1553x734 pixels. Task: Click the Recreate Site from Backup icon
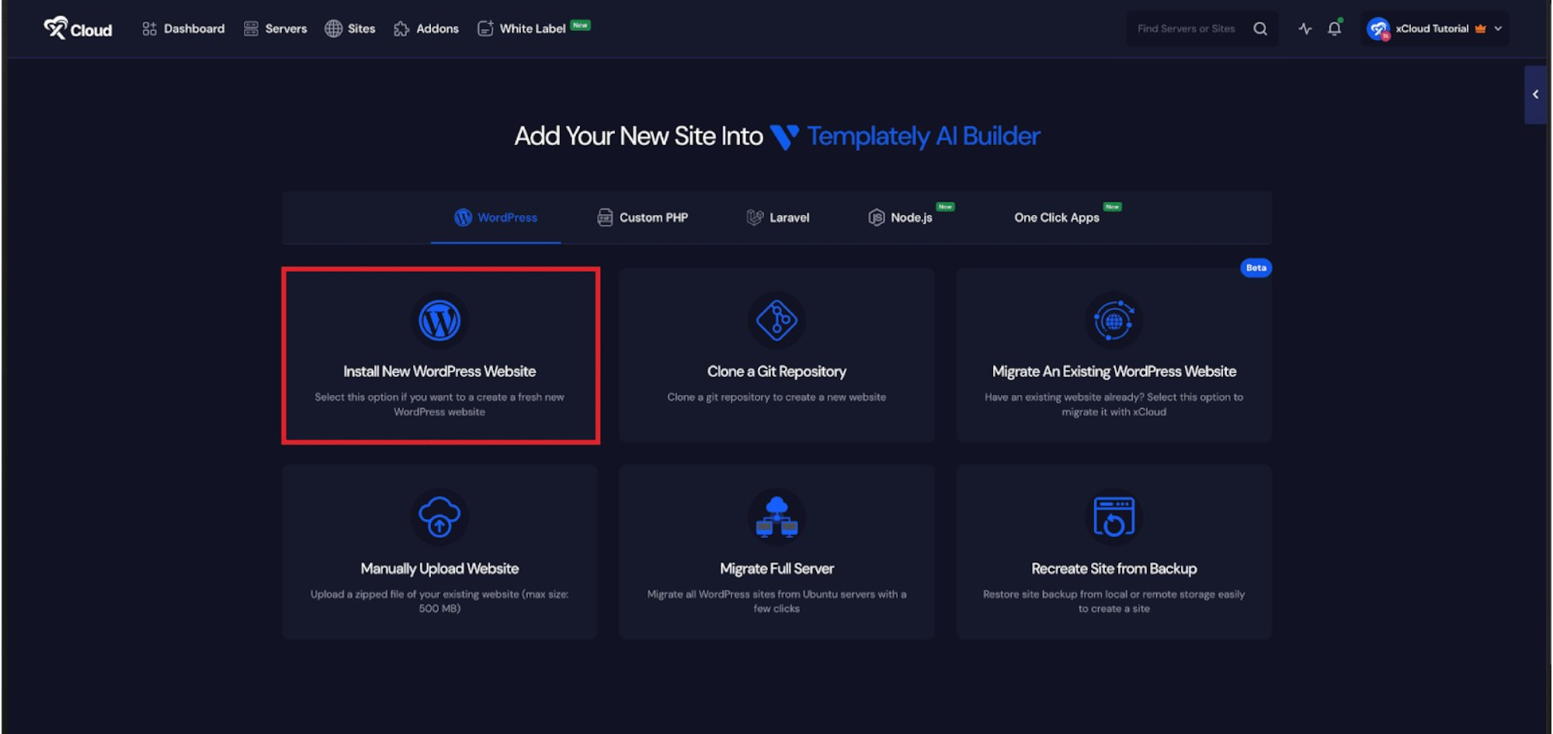[1114, 517]
